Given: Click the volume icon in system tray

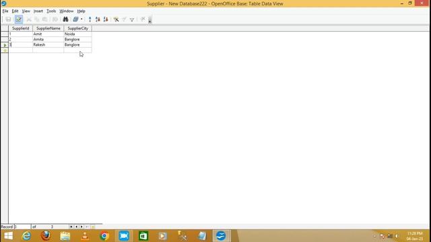Looking at the screenshot, I should click(397, 236).
